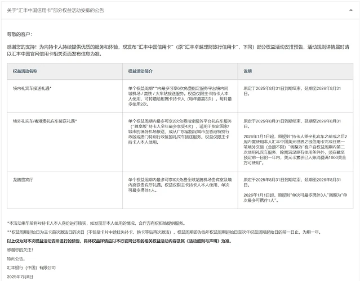Click the intro paragraph starting 感谢您的支持
The height and width of the screenshot is (281, 360).
pyautogui.click(x=178, y=51)
